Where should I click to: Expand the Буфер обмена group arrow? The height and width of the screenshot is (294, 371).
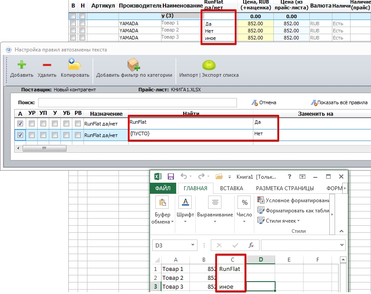pyautogui.click(x=172, y=222)
